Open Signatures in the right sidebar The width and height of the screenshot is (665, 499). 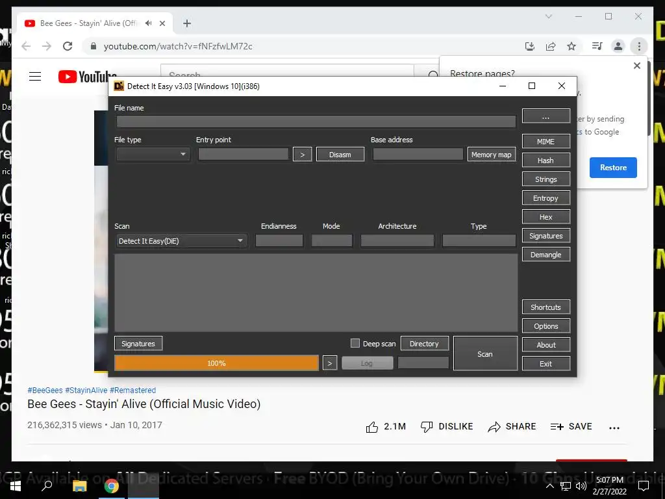coord(546,236)
